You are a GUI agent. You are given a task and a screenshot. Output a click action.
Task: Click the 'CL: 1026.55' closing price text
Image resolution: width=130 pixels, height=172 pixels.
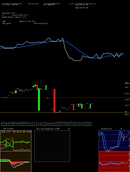(49, 5)
